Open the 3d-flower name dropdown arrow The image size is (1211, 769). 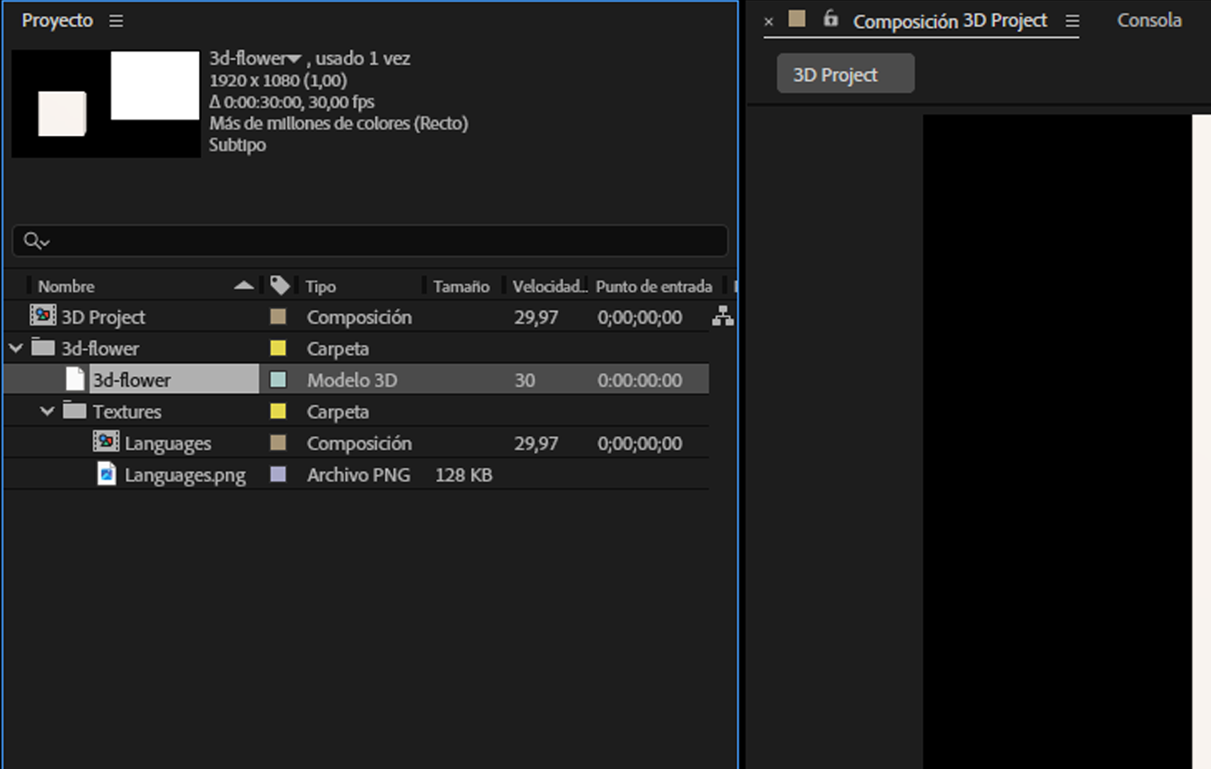[x=294, y=59]
